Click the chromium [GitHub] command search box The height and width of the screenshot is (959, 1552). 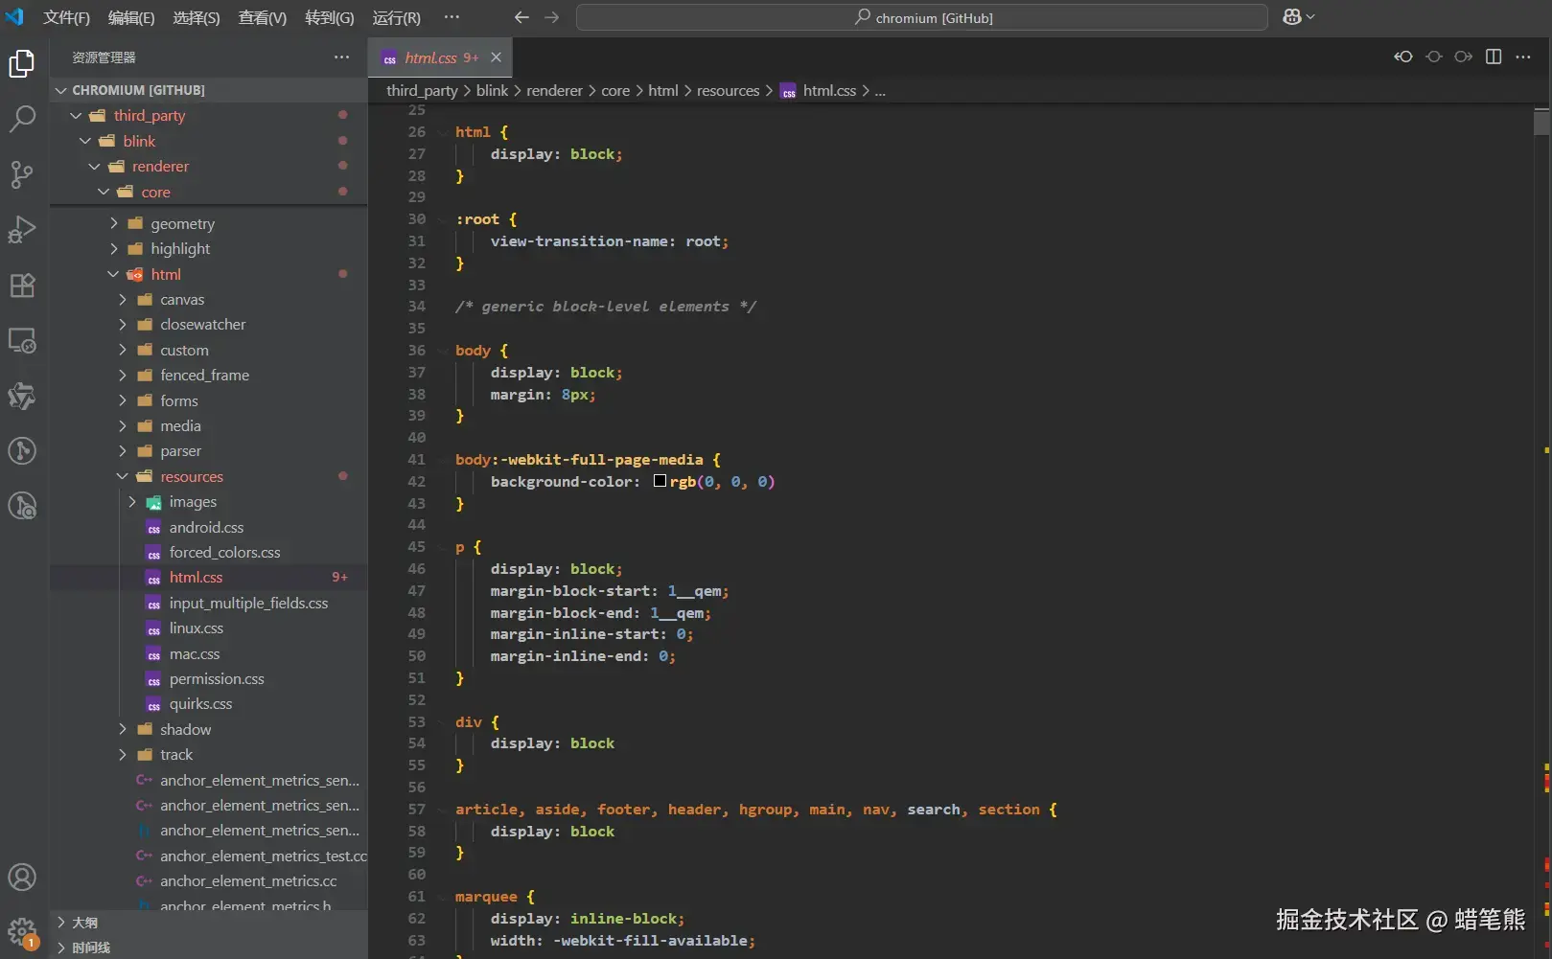point(921,17)
